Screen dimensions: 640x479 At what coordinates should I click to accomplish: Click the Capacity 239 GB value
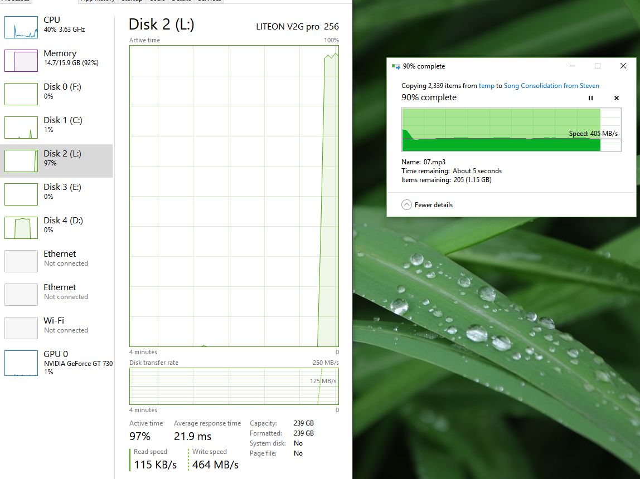click(x=304, y=423)
